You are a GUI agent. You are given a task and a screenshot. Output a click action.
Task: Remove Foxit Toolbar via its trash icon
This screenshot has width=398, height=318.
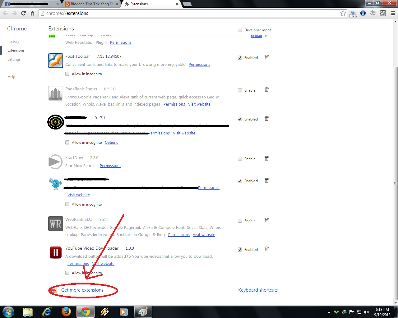(x=266, y=57)
